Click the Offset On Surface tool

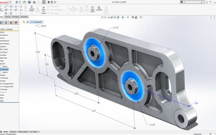pyautogui.click(x=44, y=10)
